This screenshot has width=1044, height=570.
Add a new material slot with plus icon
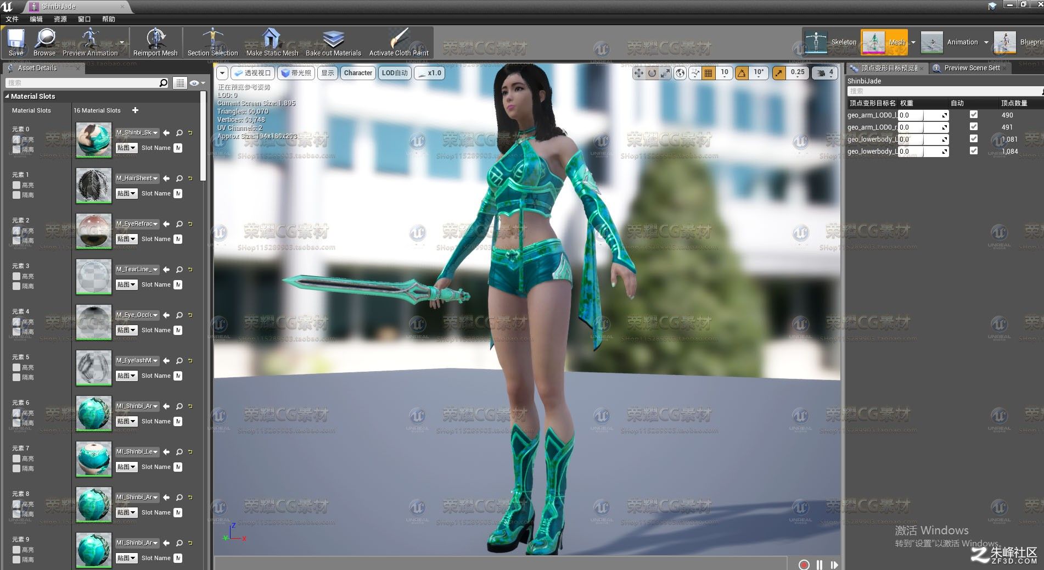(135, 110)
